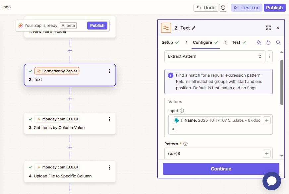The height and width of the screenshot is (194, 289).
Task: Start a Test run
Action: coord(247,8)
